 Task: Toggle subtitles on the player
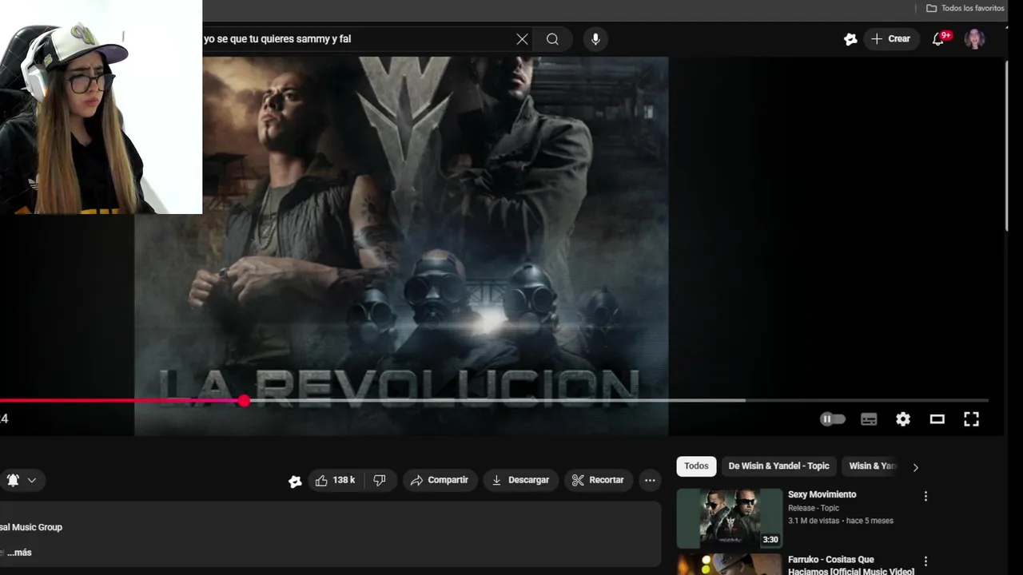pos(869,419)
